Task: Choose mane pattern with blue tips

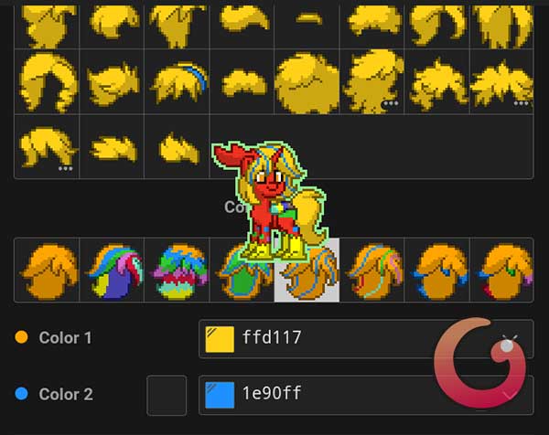Action: [x=437, y=270]
